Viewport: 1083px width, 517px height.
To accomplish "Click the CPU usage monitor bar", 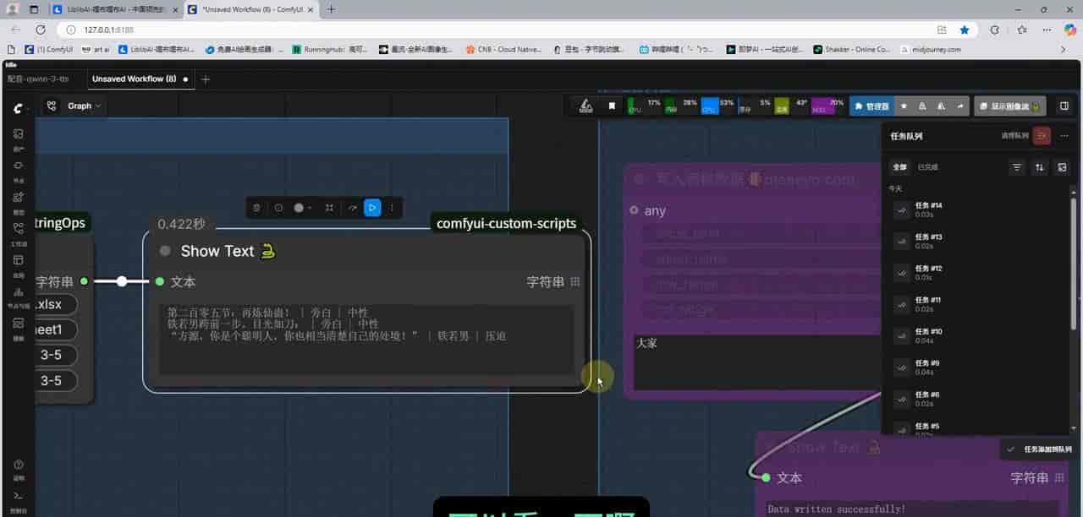I will 645,106.
